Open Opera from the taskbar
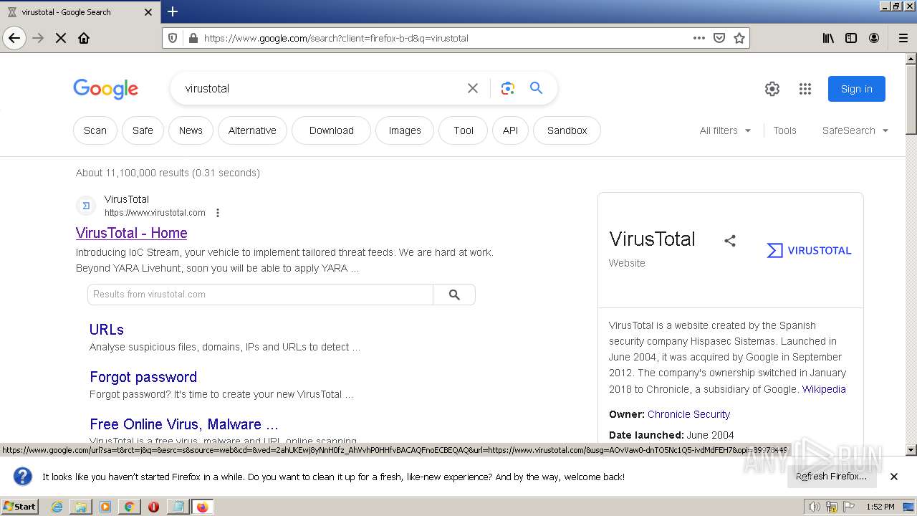Image resolution: width=917 pixels, height=516 pixels. pyautogui.click(x=153, y=507)
